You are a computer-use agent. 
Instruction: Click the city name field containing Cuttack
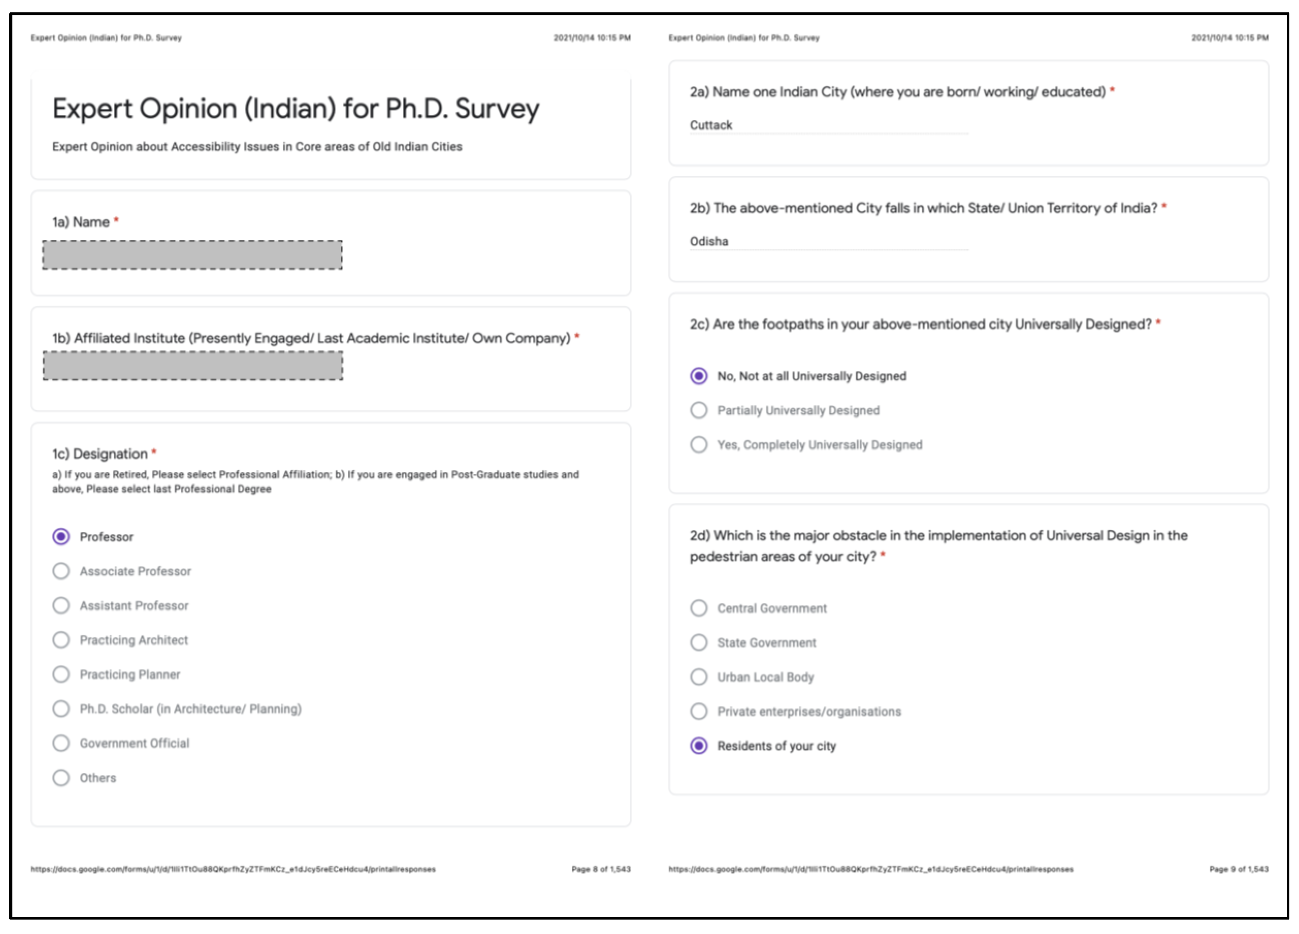tap(828, 126)
